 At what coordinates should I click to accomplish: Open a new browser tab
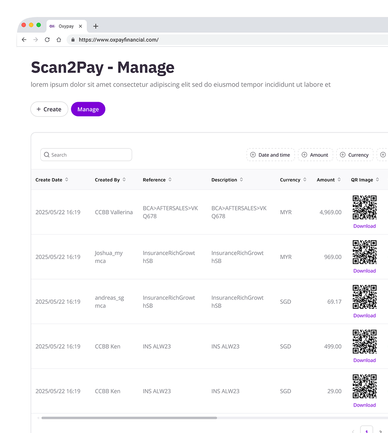[x=96, y=26]
